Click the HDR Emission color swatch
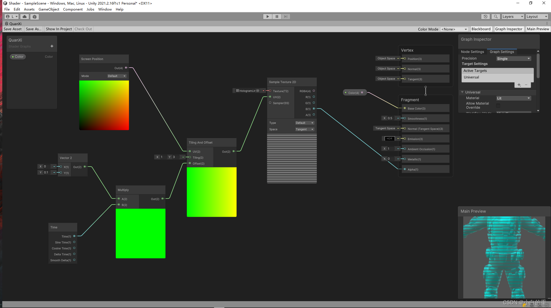 pyautogui.click(x=390, y=139)
